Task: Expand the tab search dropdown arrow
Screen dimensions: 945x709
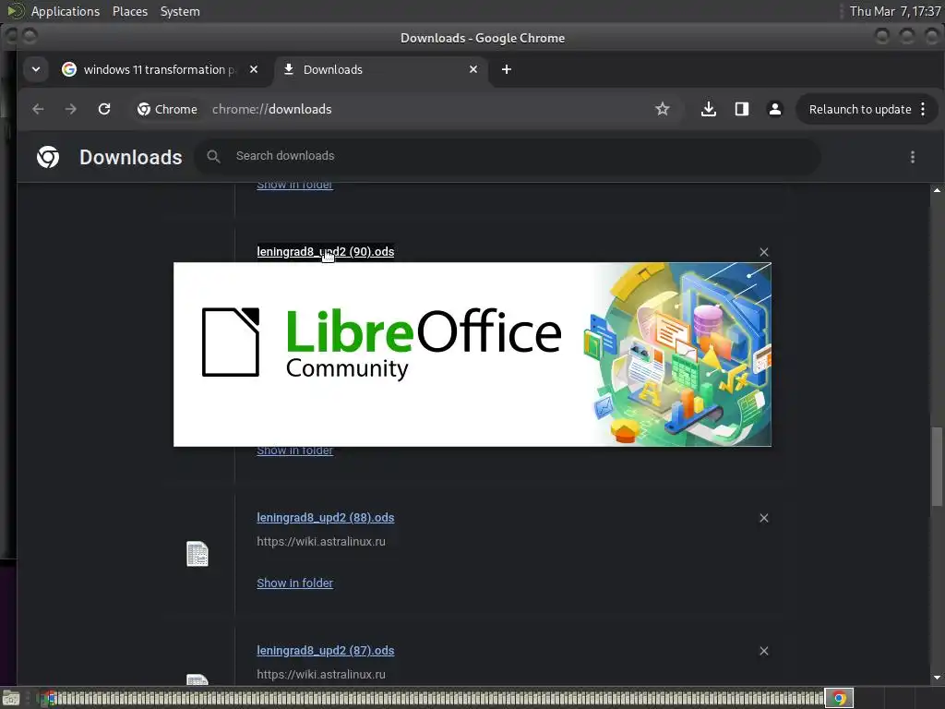Action: coord(36,69)
